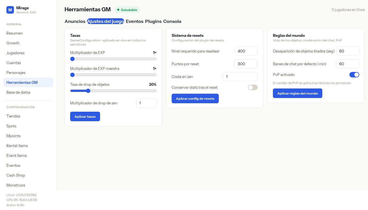The width and height of the screenshot is (368, 210).
Task: Focus the Nivel requerido para resetear field
Action: click(x=246, y=51)
